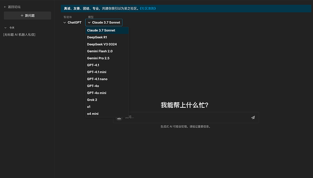Screen dimensions: 313x178
Task: Choose the GPT-4o model
Action: click(x=107, y=86)
